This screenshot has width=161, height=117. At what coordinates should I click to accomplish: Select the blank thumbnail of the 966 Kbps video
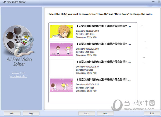(61, 67)
